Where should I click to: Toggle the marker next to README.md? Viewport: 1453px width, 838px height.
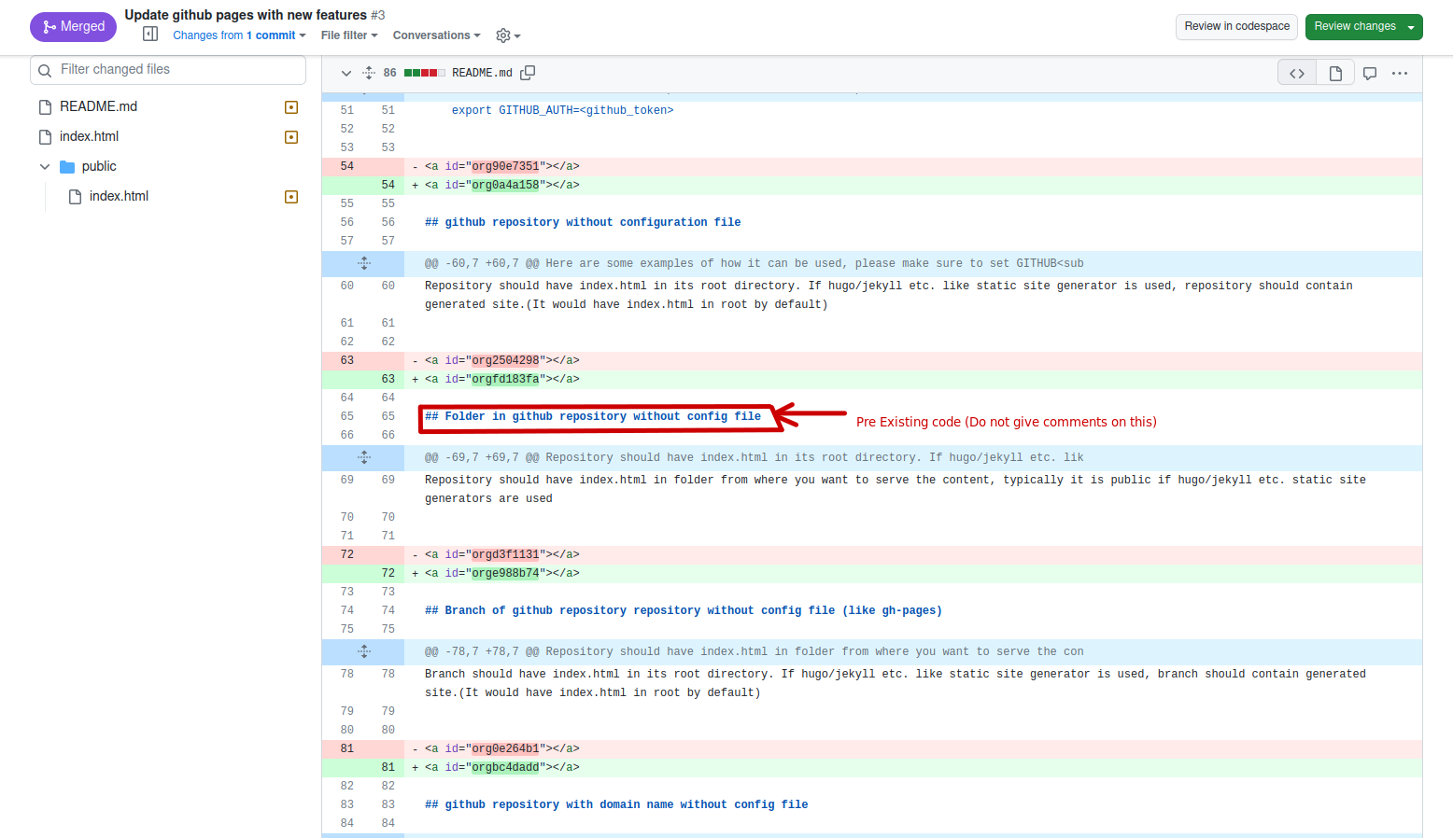[290, 106]
